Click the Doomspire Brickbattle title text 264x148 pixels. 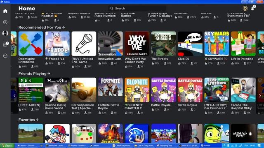(26, 60)
